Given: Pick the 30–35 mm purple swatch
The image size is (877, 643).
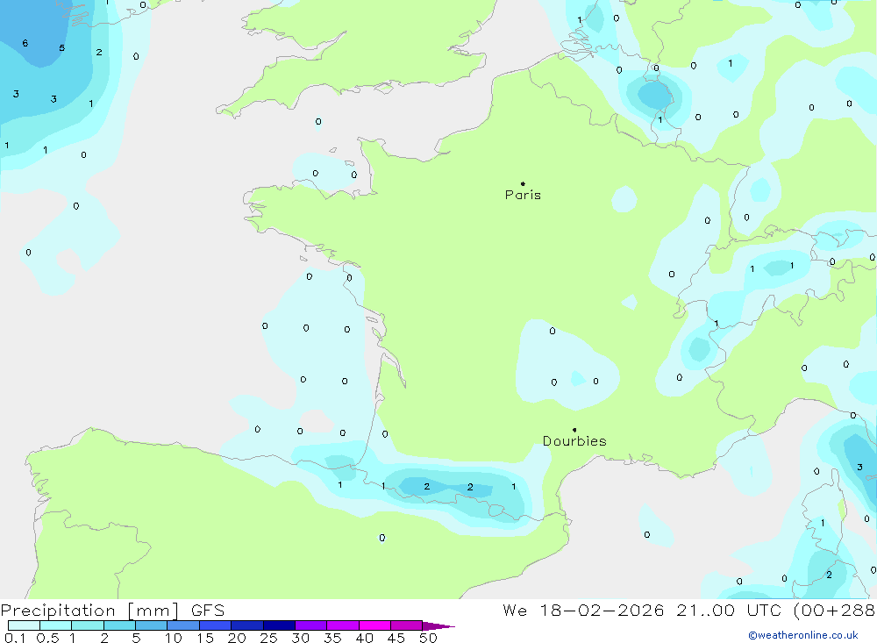Looking at the screenshot, I should pos(311,625).
